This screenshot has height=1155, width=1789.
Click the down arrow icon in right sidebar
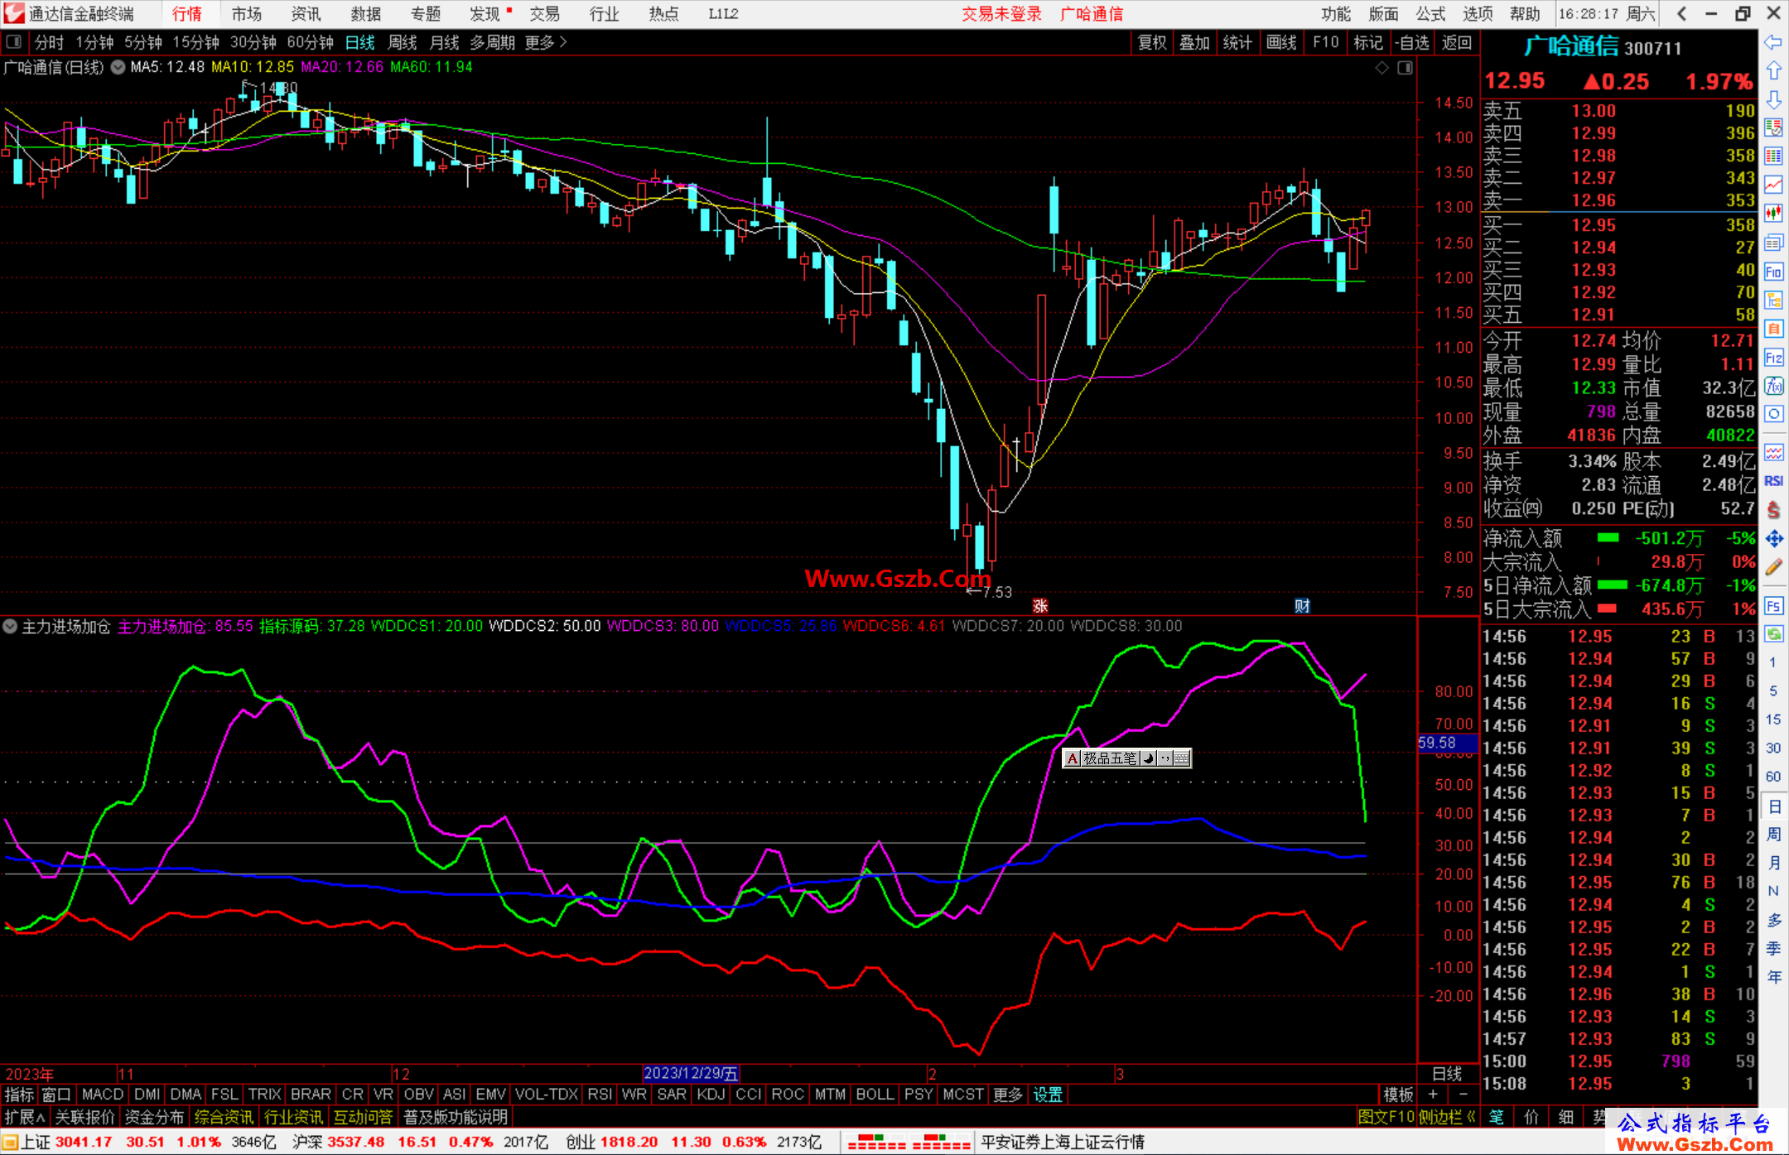(x=1773, y=99)
